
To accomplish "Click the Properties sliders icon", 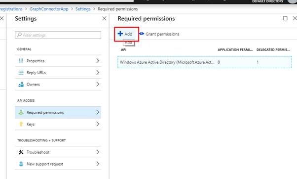I will [x=21, y=61].
